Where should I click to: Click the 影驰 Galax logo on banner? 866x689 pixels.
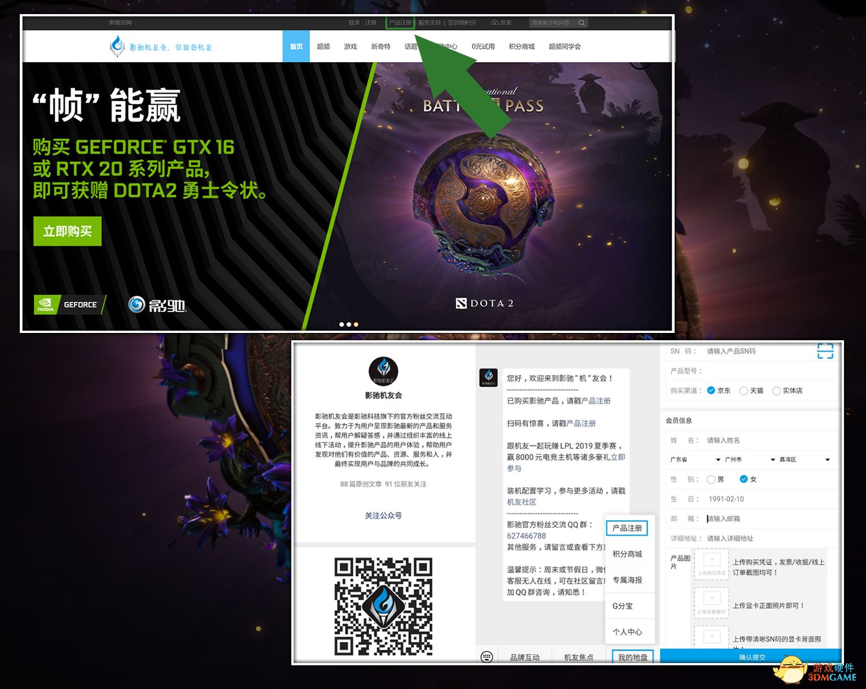[157, 305]
